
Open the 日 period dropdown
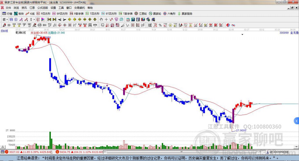5,19
